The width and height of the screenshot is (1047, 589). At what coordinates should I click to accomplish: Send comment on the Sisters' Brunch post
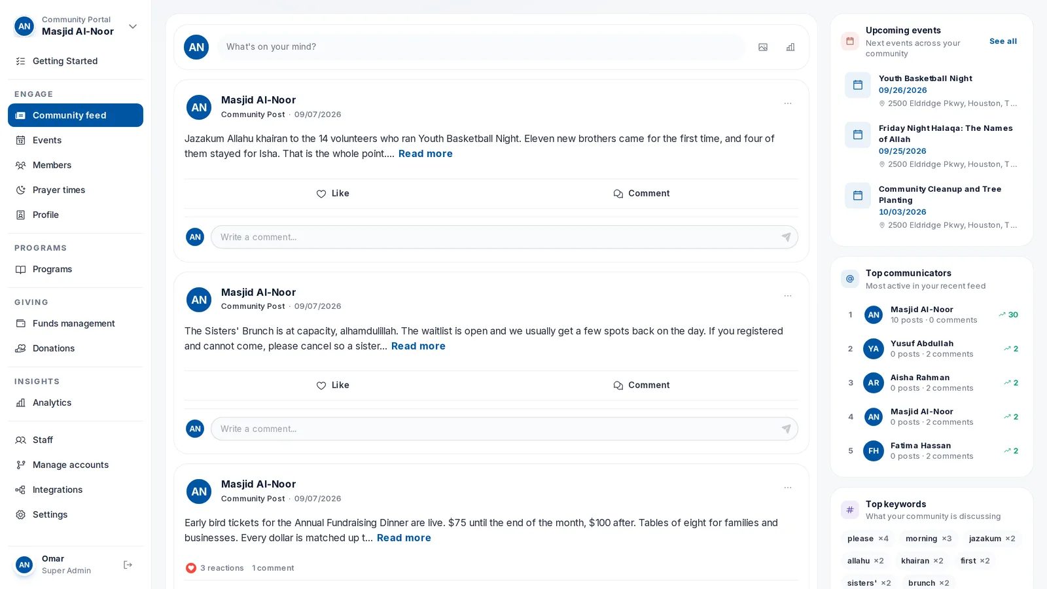pyautogui.click(x=786, y=429)
